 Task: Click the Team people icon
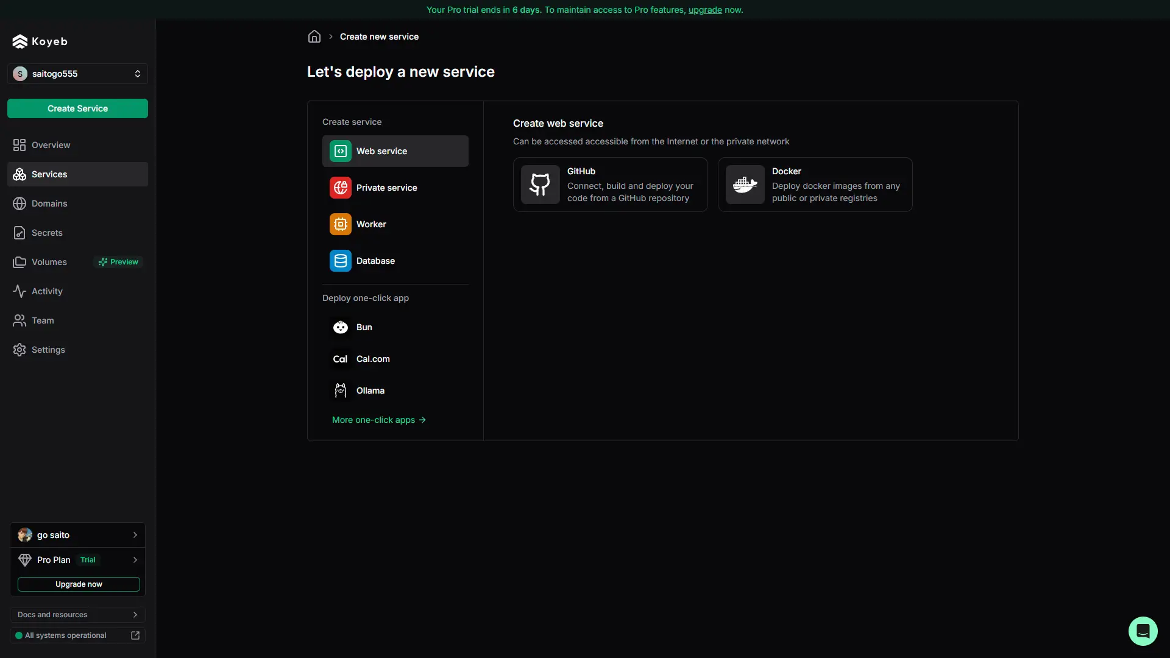pos(19,320)
